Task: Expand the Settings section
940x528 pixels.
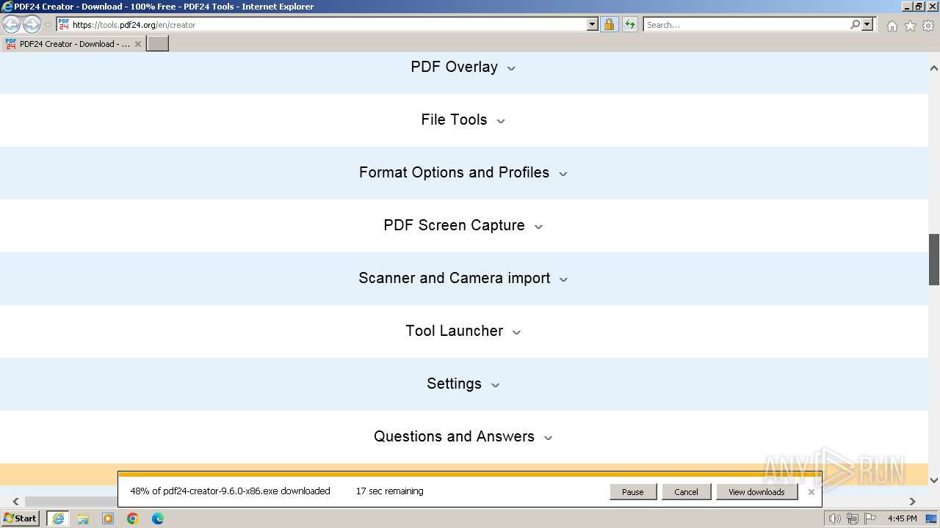Action: 463,384
